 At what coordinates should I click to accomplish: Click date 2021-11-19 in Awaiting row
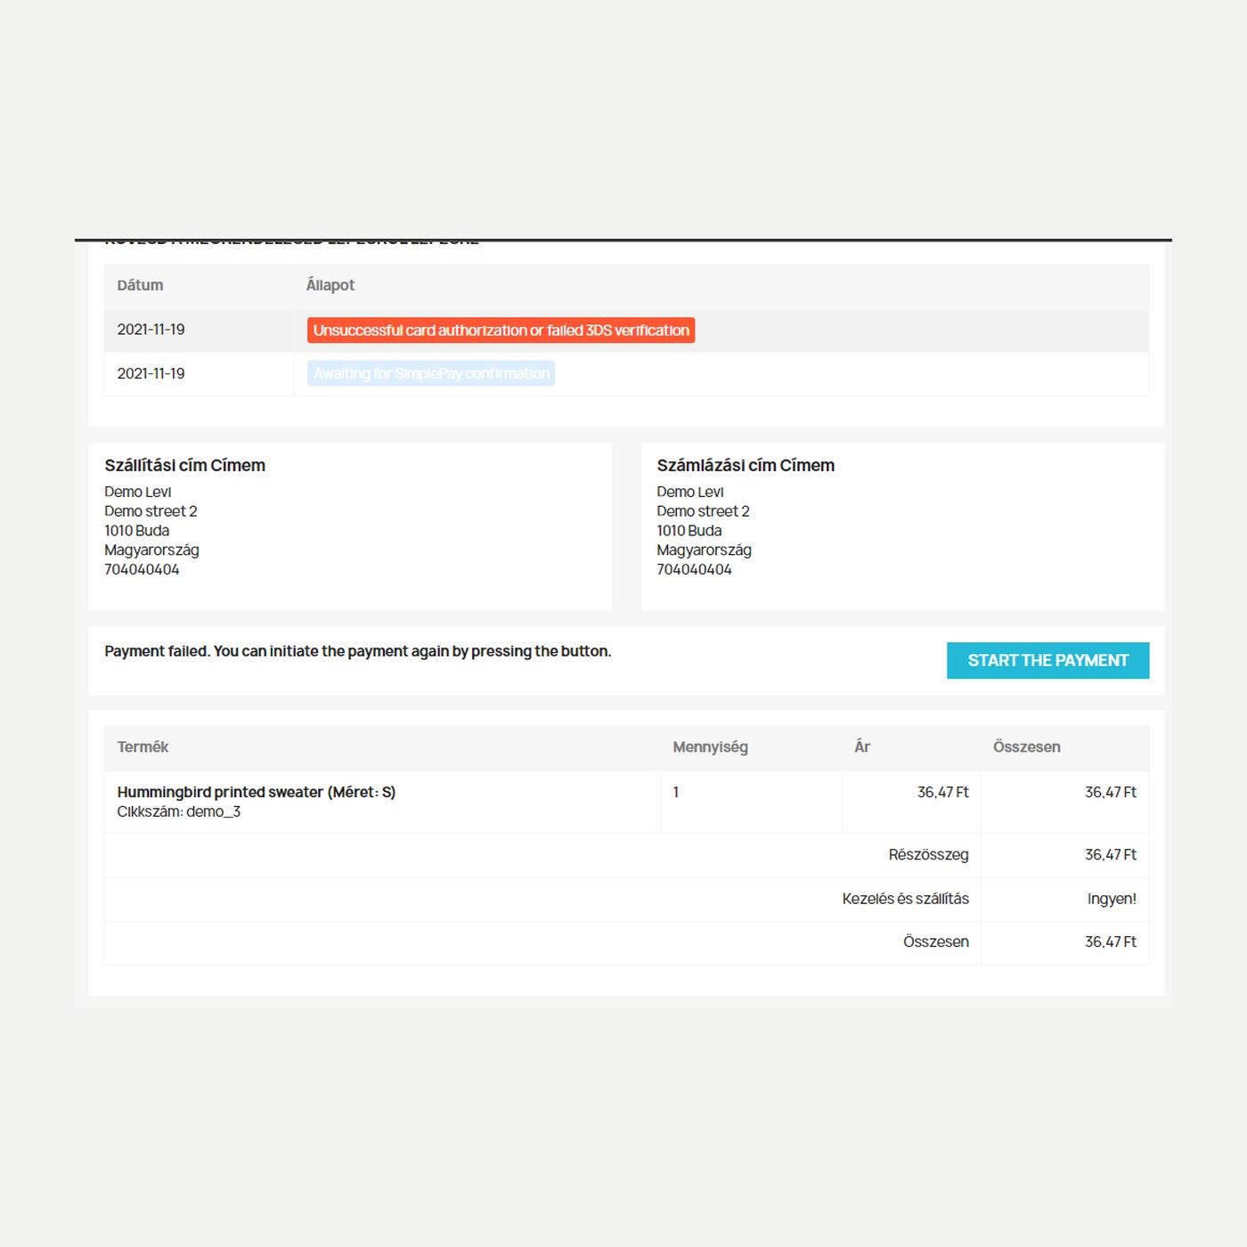151,373
